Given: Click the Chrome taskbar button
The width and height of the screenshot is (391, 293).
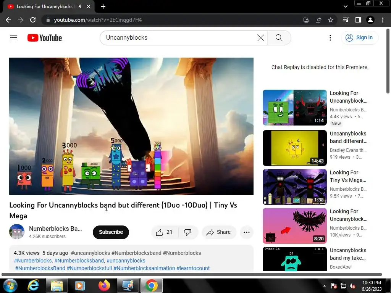Looking at the screenshot, I should pyautogui.click(x=151, y=285).
